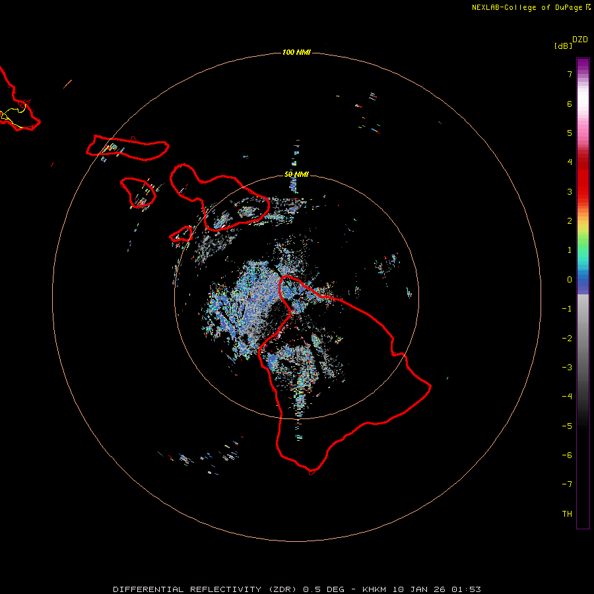Click the [dB] units label

click(564, 46)
